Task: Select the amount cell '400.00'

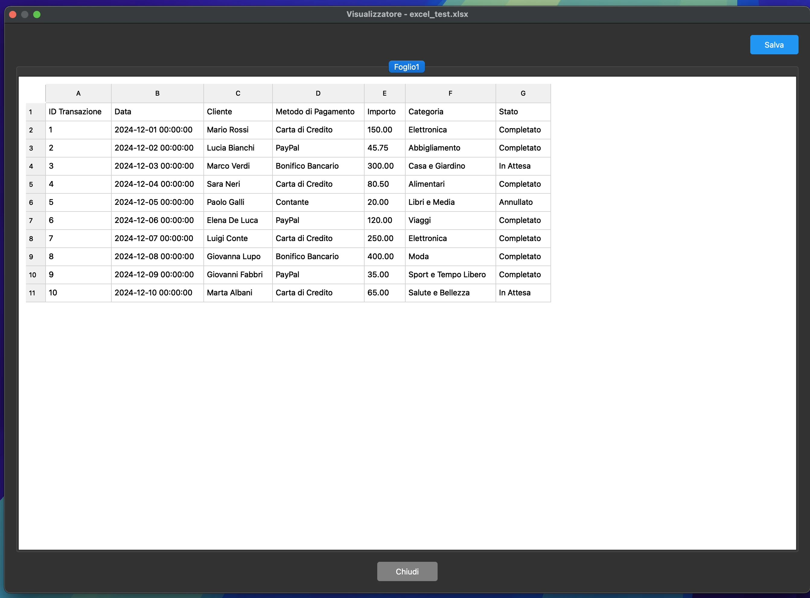Action: pos(384,256)
